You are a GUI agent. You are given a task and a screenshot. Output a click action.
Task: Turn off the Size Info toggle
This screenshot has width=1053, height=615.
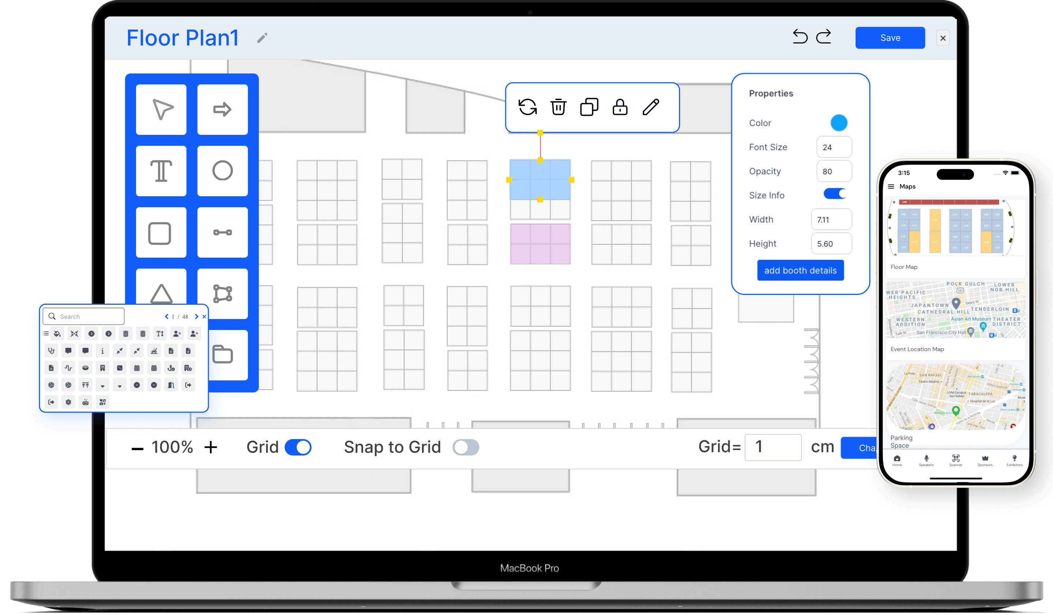(x=835, y=194)
